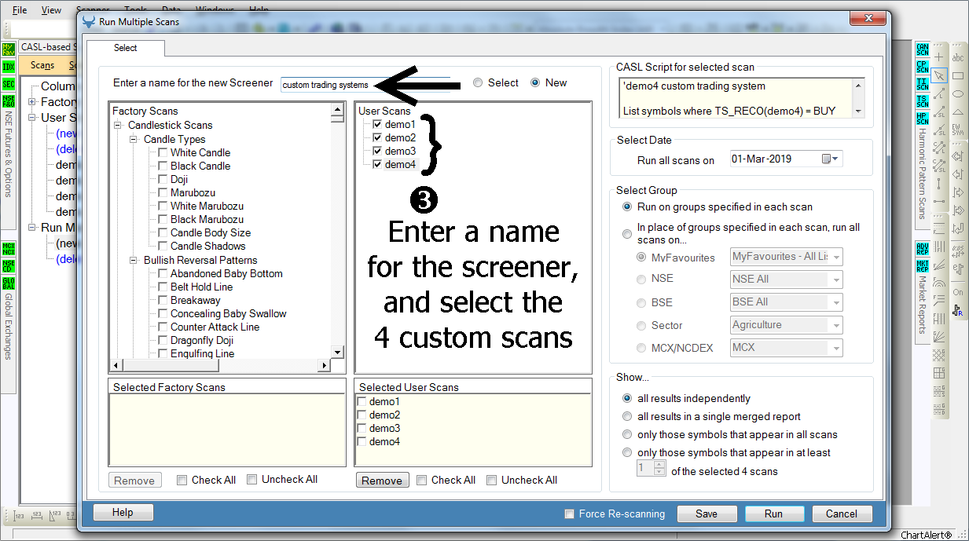The width and height of the screenshot is (969, 541).
Task: Open the NSE All dropdown
Action: pyautogui.click(x=786, y=279)
